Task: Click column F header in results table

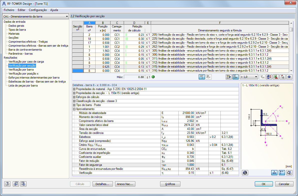Action: [x=220, y=23]
